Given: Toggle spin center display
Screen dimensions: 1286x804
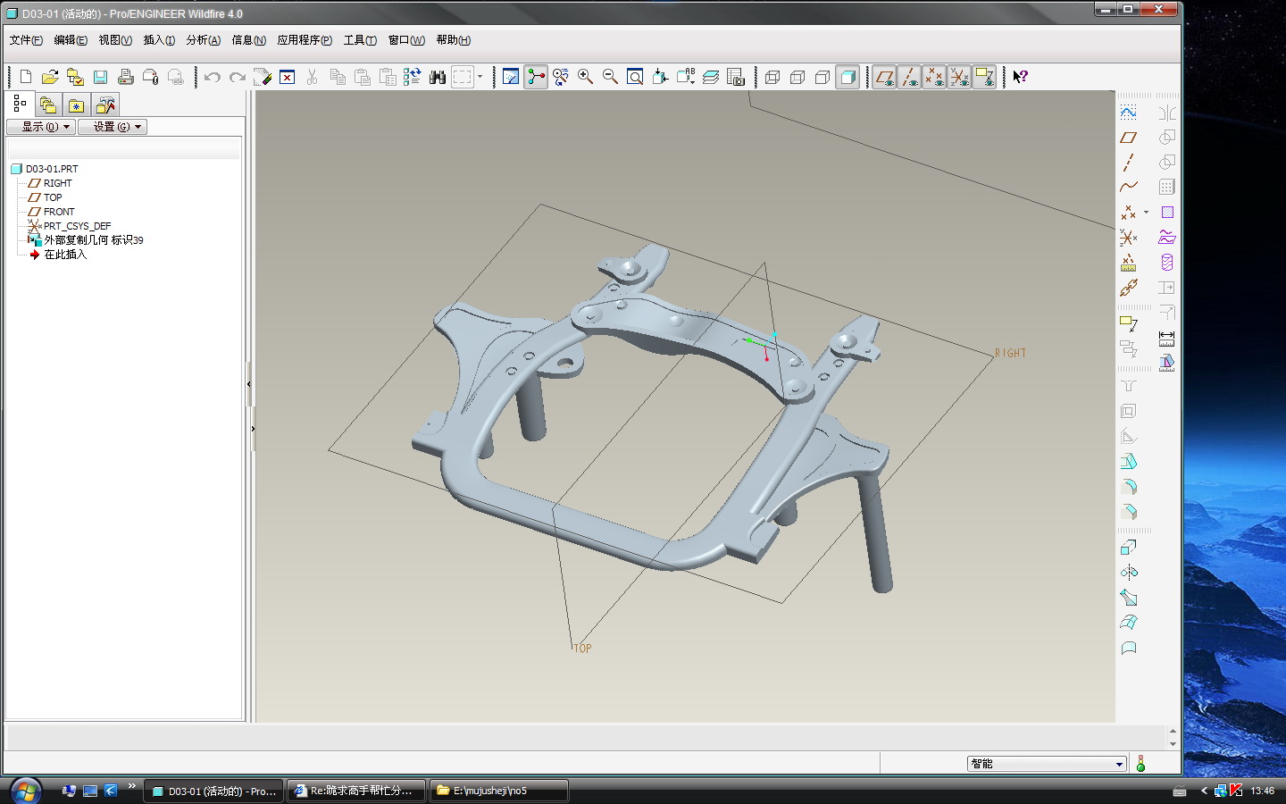Looking at the screenshot, I should pyautogui.click(x=536, y=77).
